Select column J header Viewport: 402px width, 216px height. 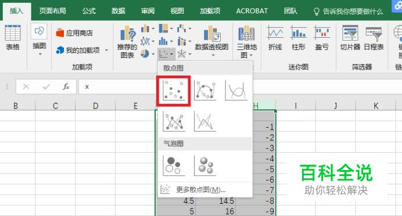tap(336, 106)
